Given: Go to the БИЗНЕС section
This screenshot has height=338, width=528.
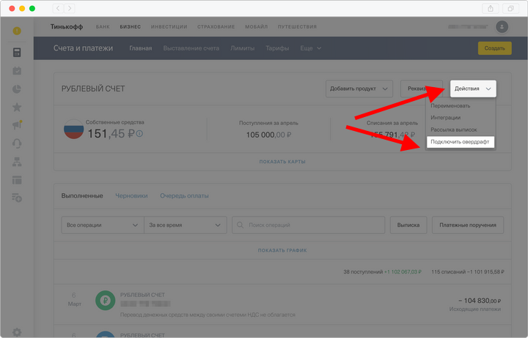Looking at the screenshot, I should [131, 27].
